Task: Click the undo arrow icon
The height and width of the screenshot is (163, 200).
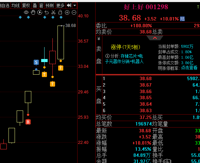Action: tap(47, 13)
